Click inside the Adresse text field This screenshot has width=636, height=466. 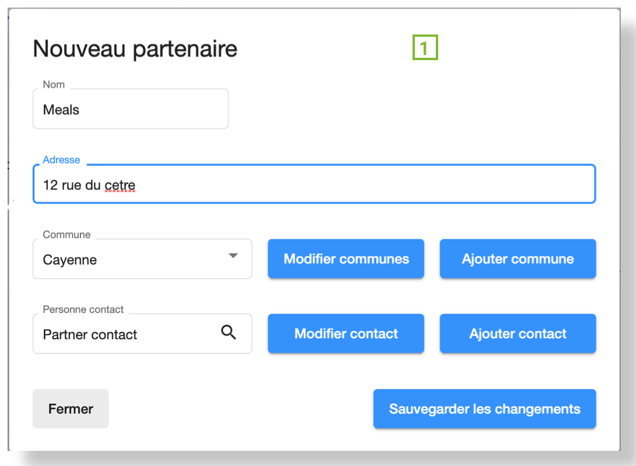pos(350,185)
